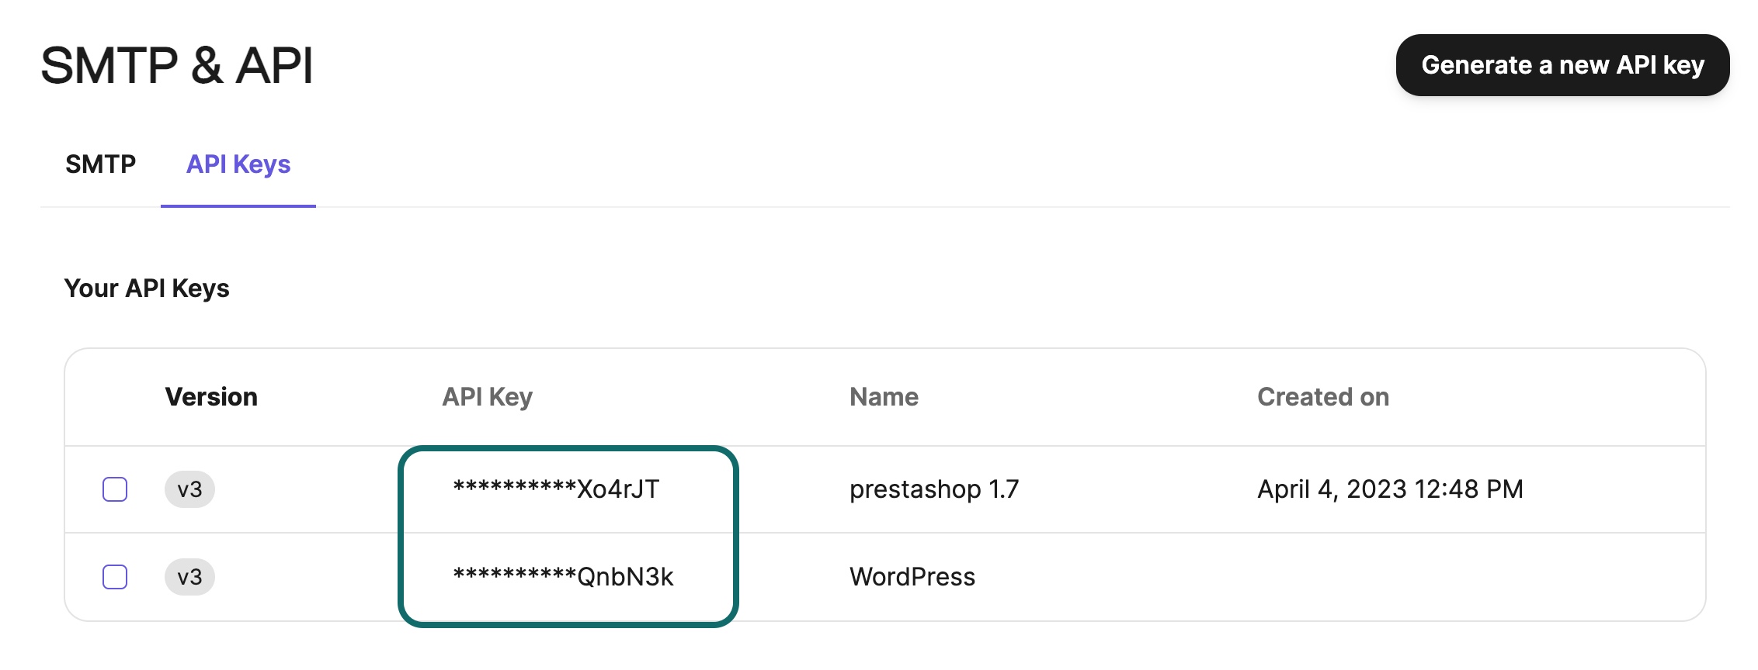Open the API Keys tab

tap(238, 164)
